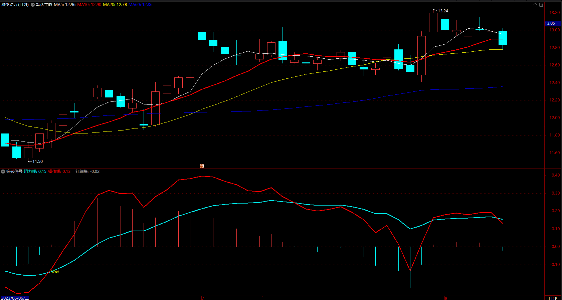562x300 pixels.
Task: Click the 操作线: 0.13 legend
Action: pos(59,172)
